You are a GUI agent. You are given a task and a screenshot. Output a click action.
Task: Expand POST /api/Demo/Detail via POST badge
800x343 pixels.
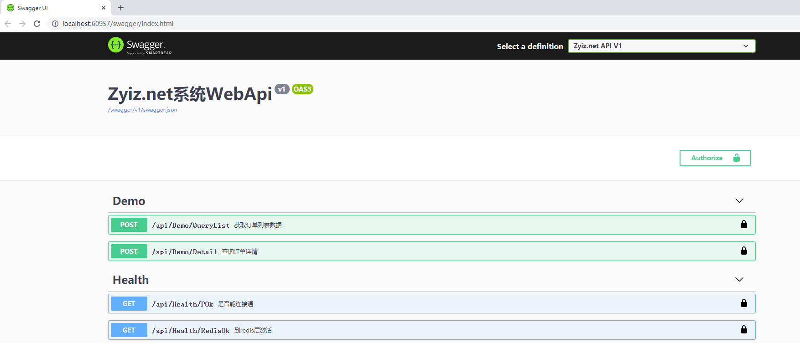pyautogui.click(x=129, y=251)
